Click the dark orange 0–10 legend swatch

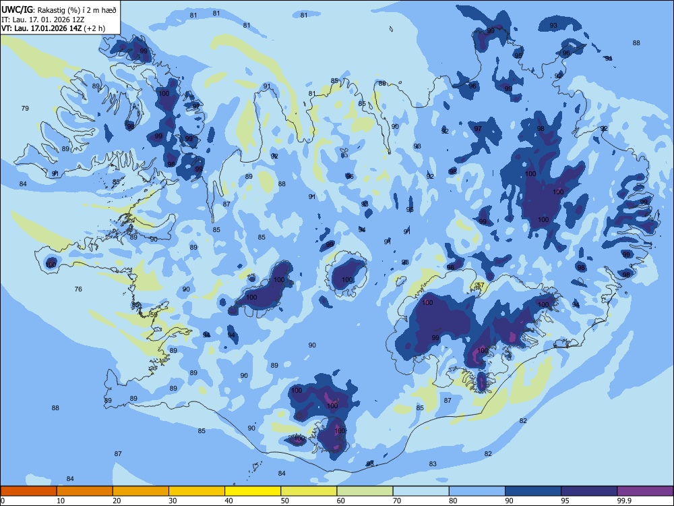pyautogui.click(x=28, y=491)
